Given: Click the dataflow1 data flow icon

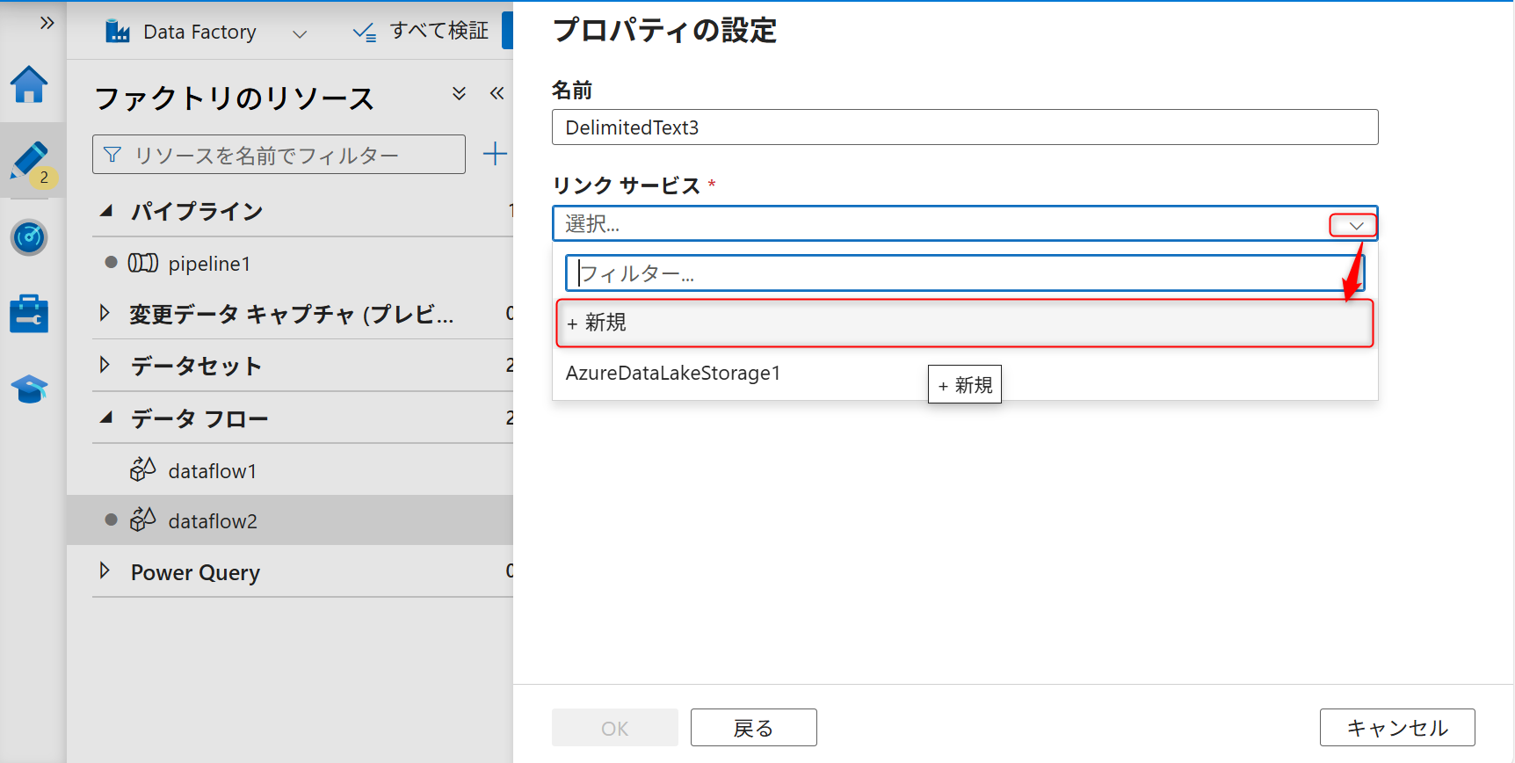Looking at the screenshot, I should (142, 470).
